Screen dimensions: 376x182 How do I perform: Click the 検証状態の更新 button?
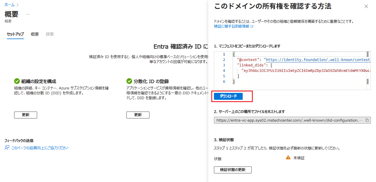pos(233,170)
